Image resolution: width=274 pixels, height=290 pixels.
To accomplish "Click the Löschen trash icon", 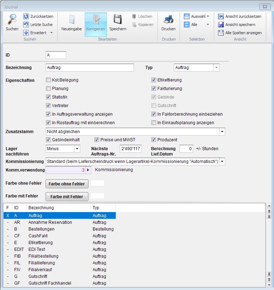I will 134,16.
